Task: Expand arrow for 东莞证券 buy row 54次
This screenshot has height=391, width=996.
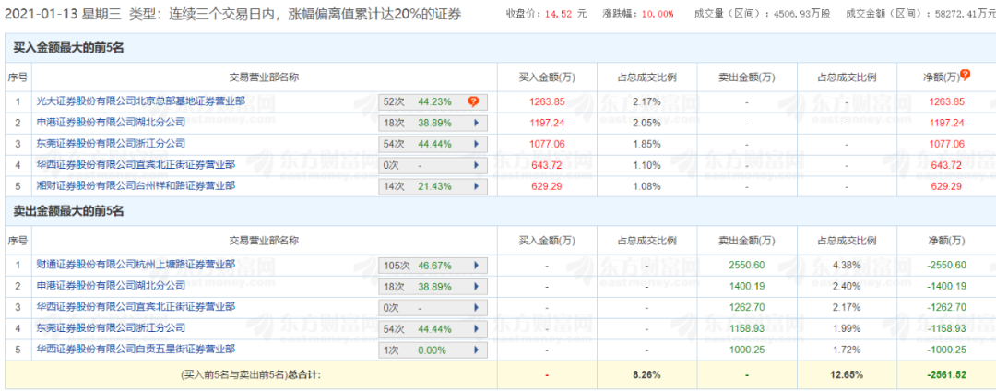Action: [x=476, y=144]
